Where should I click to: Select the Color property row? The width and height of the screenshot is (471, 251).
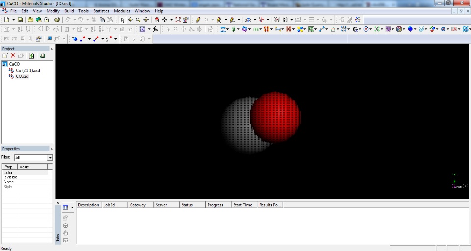pos(25,173)
